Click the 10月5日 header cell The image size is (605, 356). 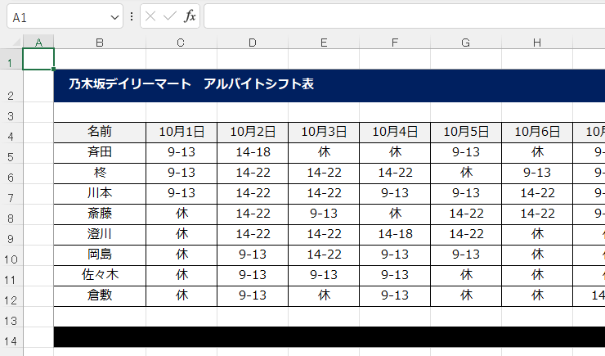point(466,133)
